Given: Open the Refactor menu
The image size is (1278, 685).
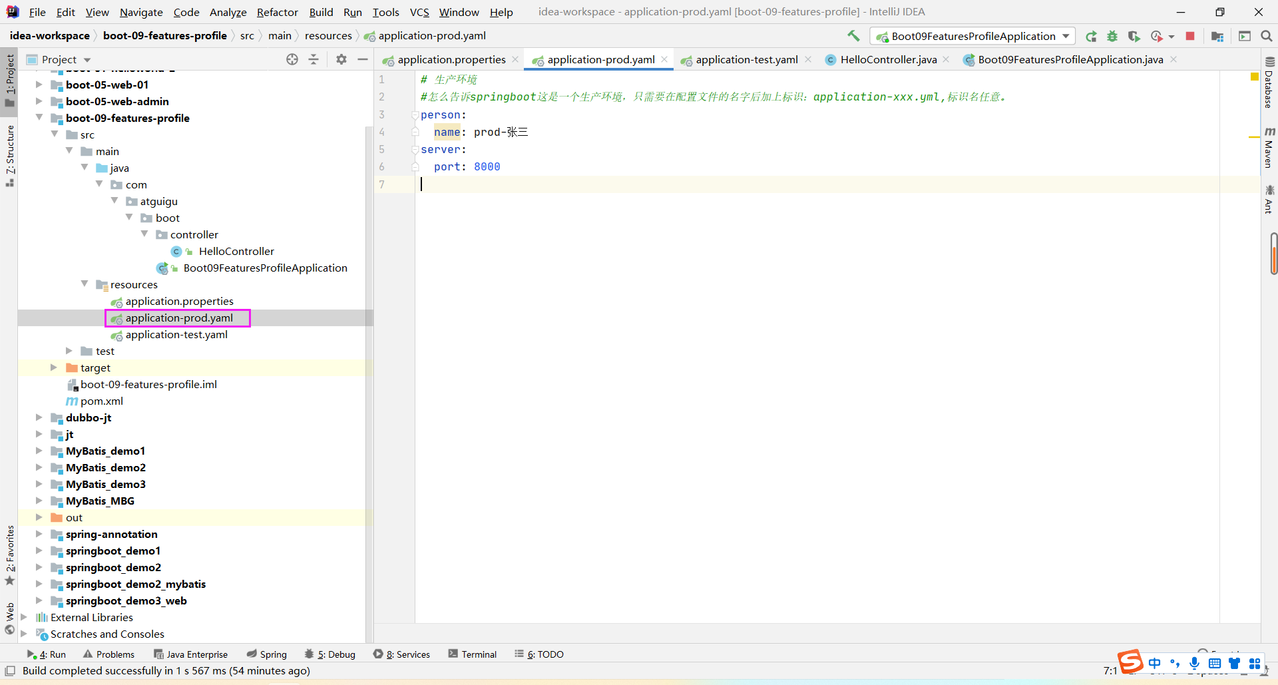Looking at the screenshot, I should 277,12.
